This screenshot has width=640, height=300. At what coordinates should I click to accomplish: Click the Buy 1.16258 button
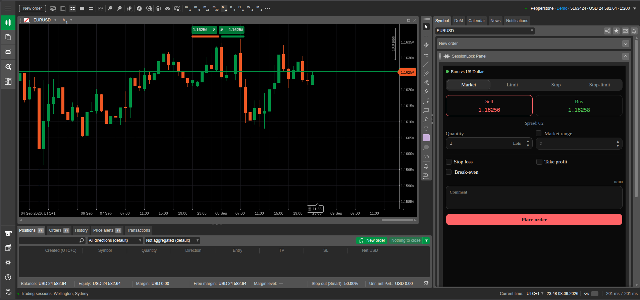click(x=579, y=106)
